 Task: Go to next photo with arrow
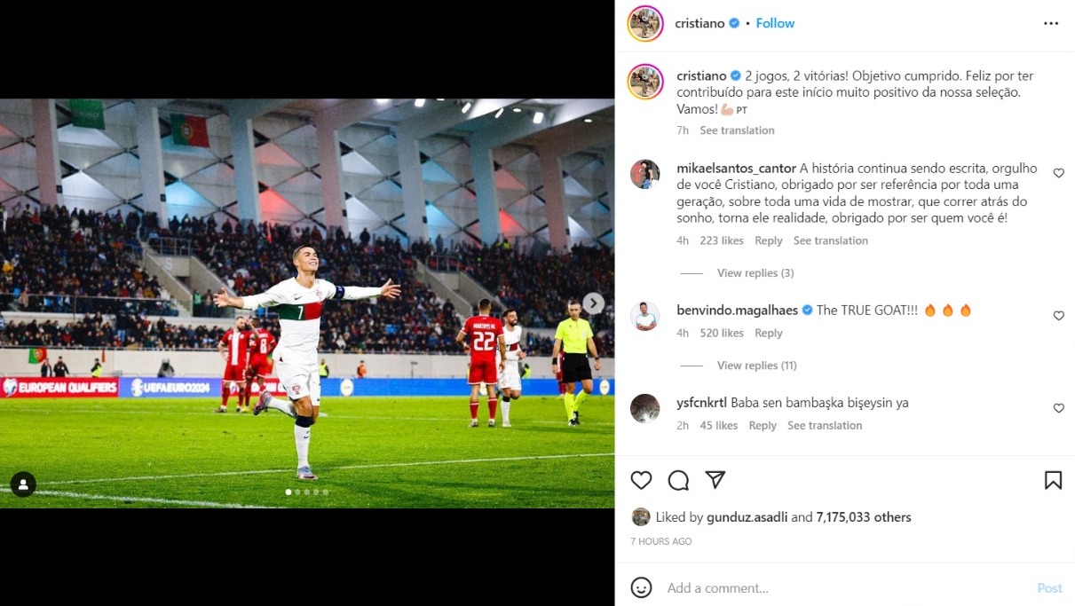tap(594, 303)
